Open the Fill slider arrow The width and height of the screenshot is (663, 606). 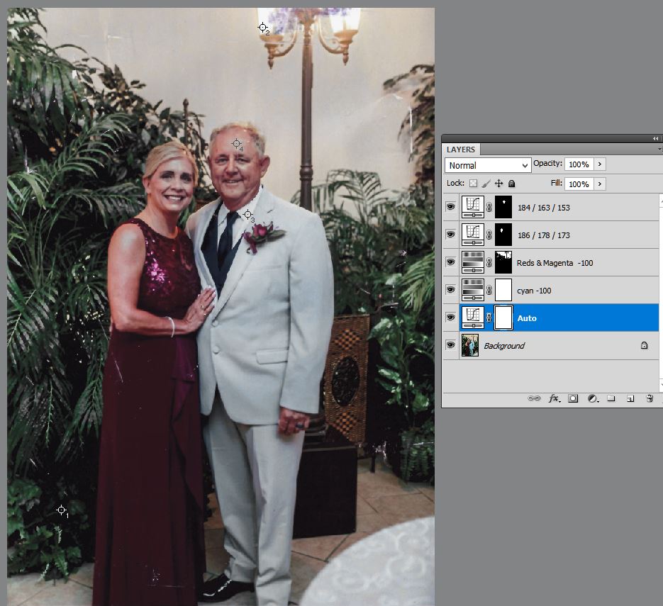600,184
